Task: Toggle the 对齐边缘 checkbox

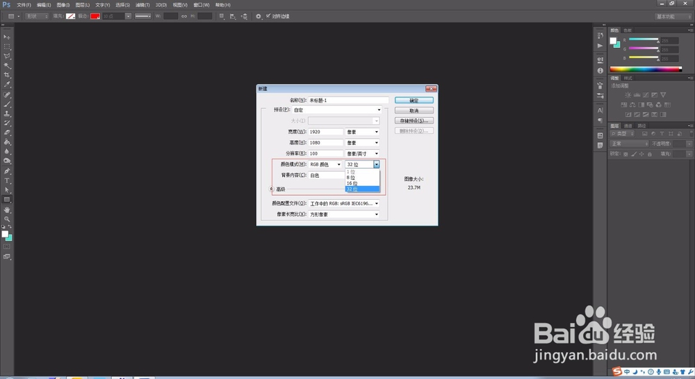Action: point(268,16)
